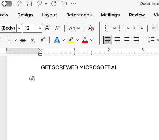Click the font size field showing 12
159x140 pixels.
[x=30, y=28]
